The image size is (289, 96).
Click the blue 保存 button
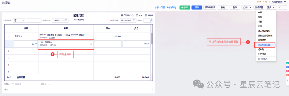point(197,7)
